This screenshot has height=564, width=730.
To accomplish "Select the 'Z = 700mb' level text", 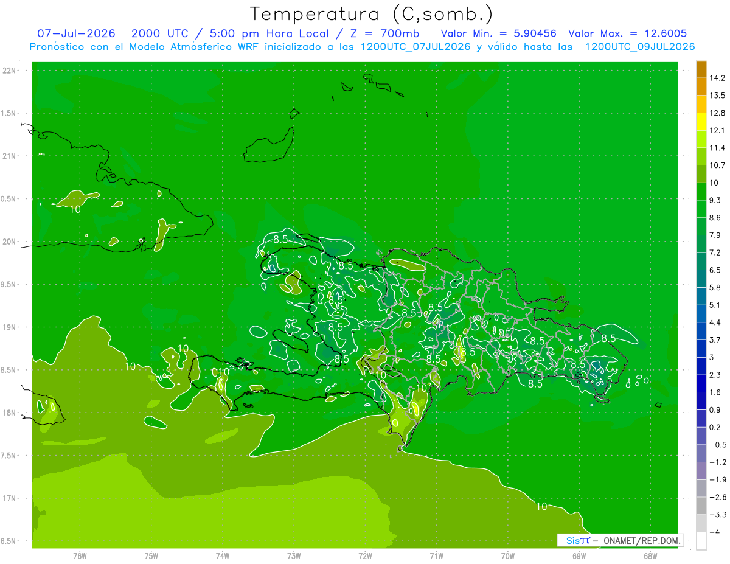I will [384, 33].
